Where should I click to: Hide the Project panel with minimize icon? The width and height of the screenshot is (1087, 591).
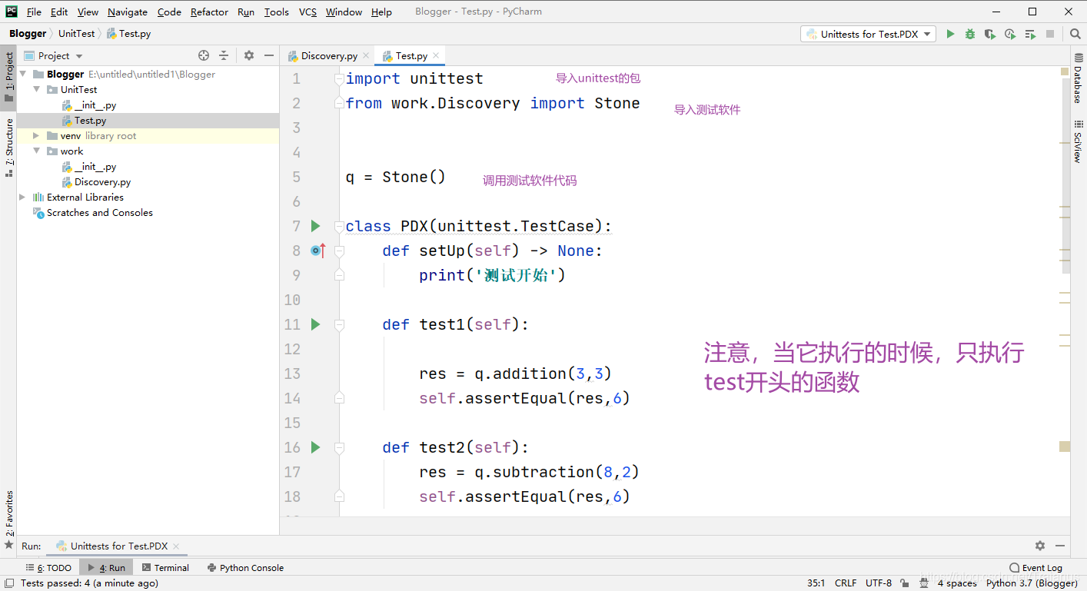(269, 55)
